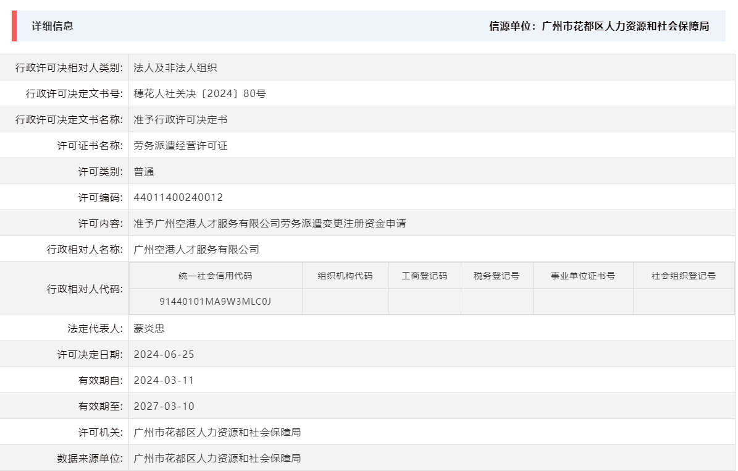
Task: Select the document number 穗花人社关决〔2024〕80号
Action: point(196,93)
